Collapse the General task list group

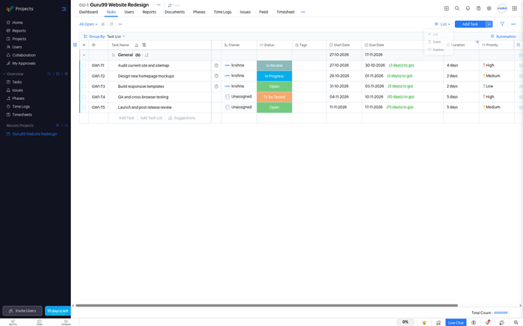click(84, 55)
